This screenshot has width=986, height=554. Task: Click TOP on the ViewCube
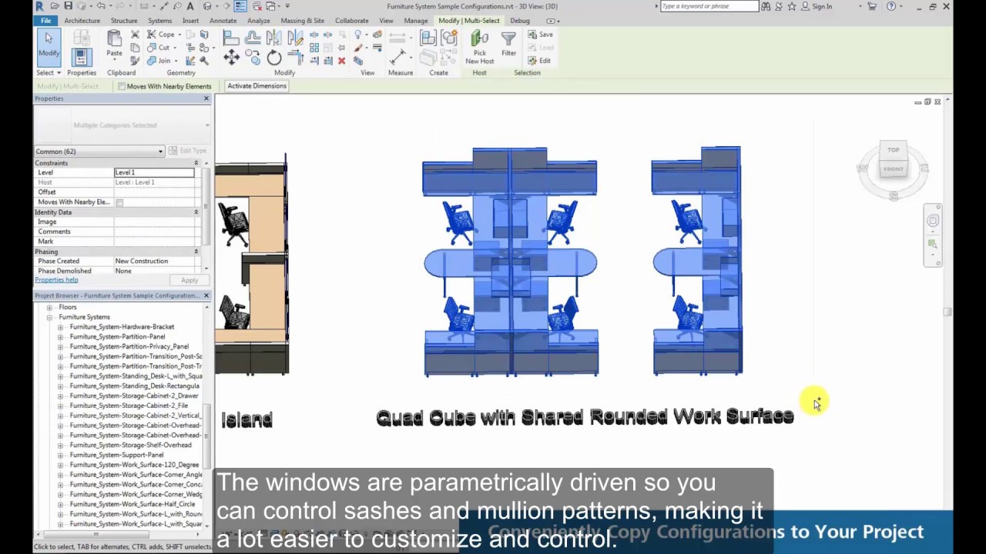coord(893,150)
